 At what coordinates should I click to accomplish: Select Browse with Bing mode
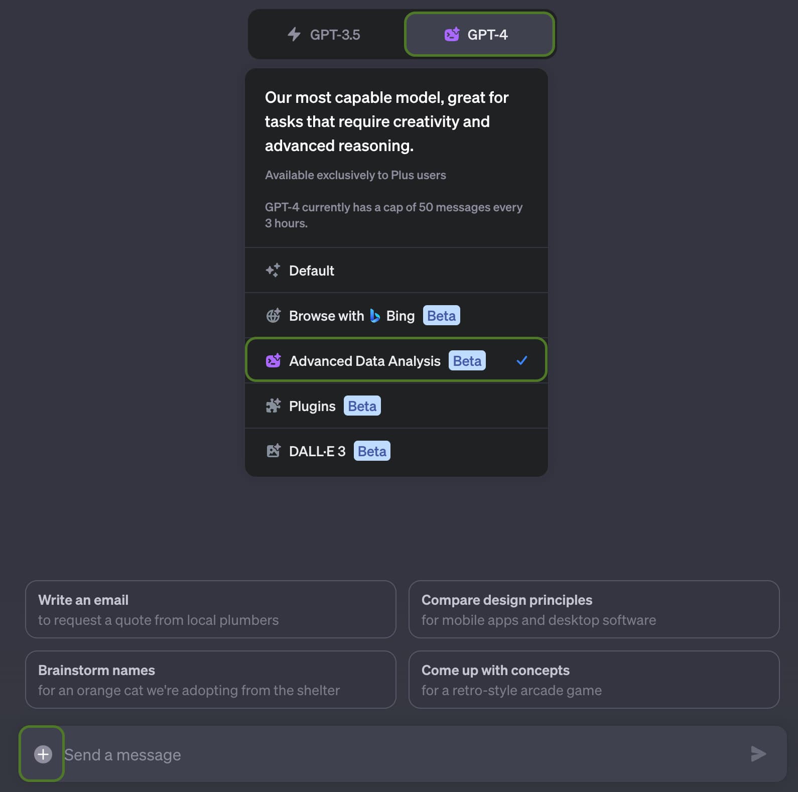[396, 316]
